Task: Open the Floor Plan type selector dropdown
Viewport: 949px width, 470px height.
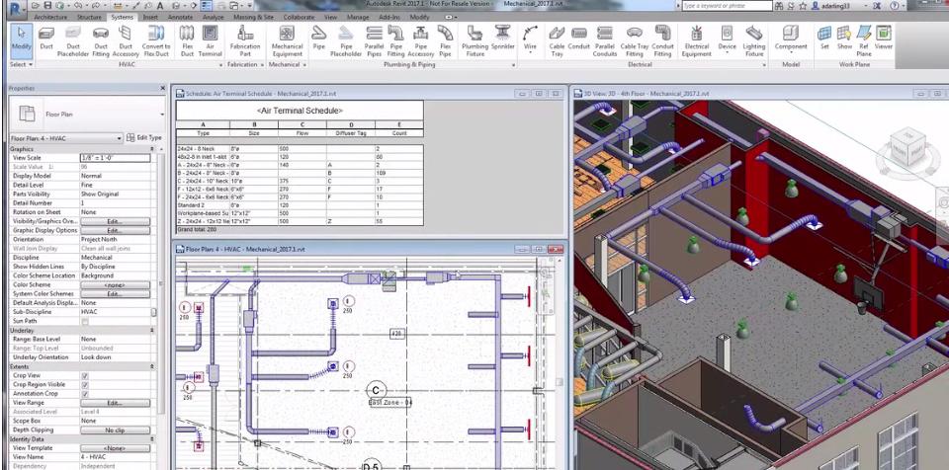Action: 162,115
